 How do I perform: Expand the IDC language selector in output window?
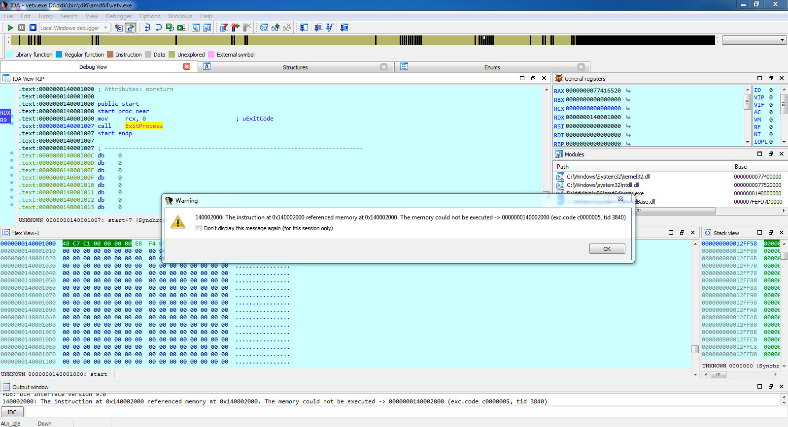pyautogui.click(x=12, y=412)
